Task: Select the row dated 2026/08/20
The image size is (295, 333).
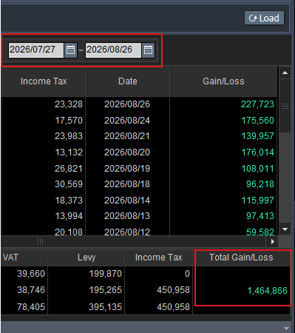Action: pyautogui.click(x=139, y=152)
